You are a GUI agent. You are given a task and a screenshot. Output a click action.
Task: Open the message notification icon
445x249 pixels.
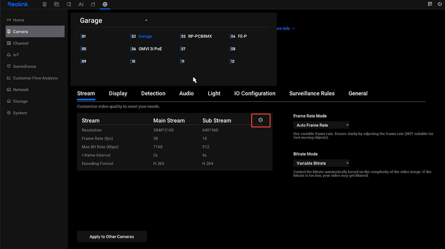click(69, 4)
